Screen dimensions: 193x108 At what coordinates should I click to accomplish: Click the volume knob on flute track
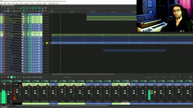(x=22, y=17)
